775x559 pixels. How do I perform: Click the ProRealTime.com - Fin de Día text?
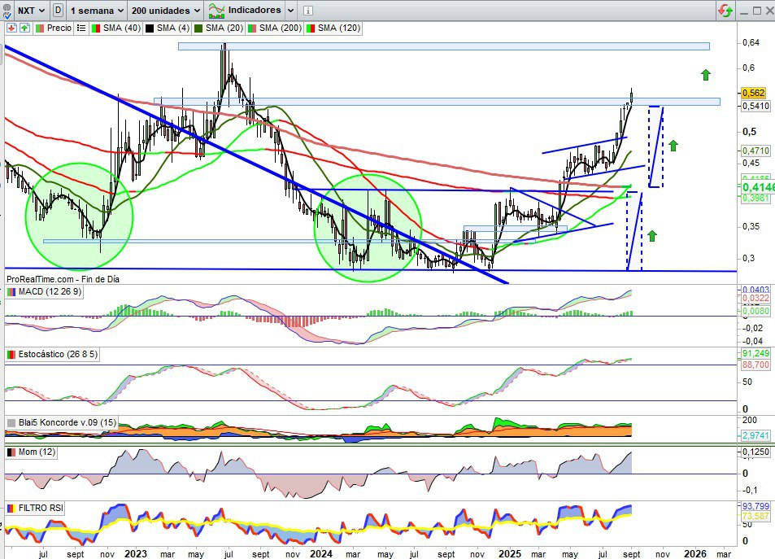pos(63,279)
